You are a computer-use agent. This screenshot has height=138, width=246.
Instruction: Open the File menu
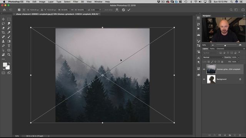pyautogui.click(x=28, y=2)
